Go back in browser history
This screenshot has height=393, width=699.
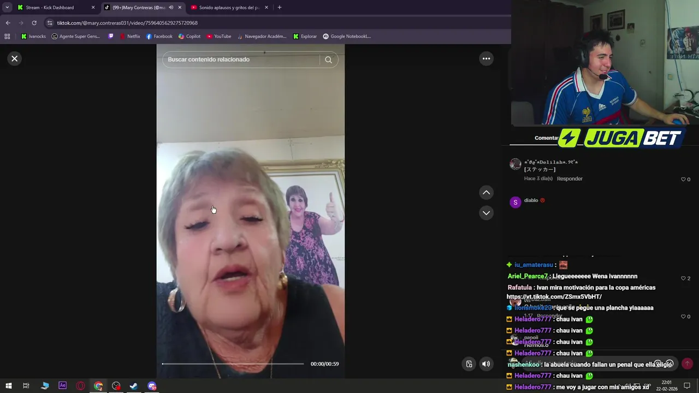pyautogui.click(x=8, y=23)
